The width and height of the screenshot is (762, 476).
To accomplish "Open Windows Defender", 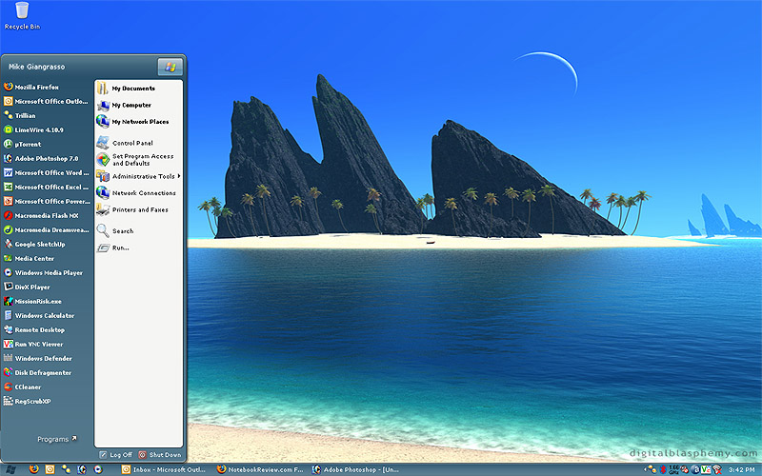I will [38, 359].
